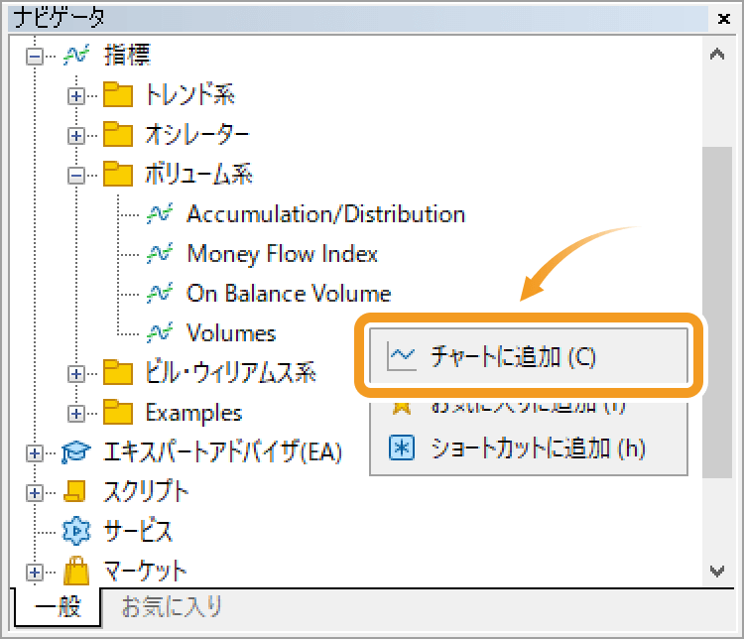Click the On Balance Volume indicator icon
This screenshot has width=744, height=639.
(x=160, y=293)
